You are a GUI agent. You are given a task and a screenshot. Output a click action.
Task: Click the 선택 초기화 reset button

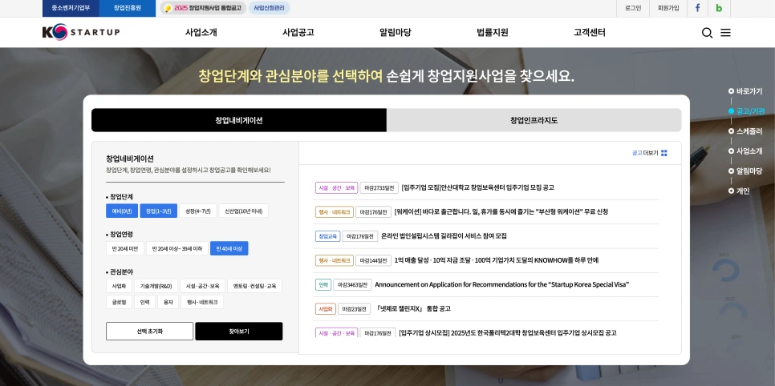coord(149,332)
